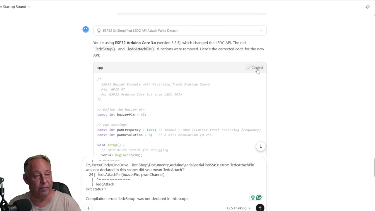
Task: Click the 'cpp' language label
Action: tap(100, 68)
